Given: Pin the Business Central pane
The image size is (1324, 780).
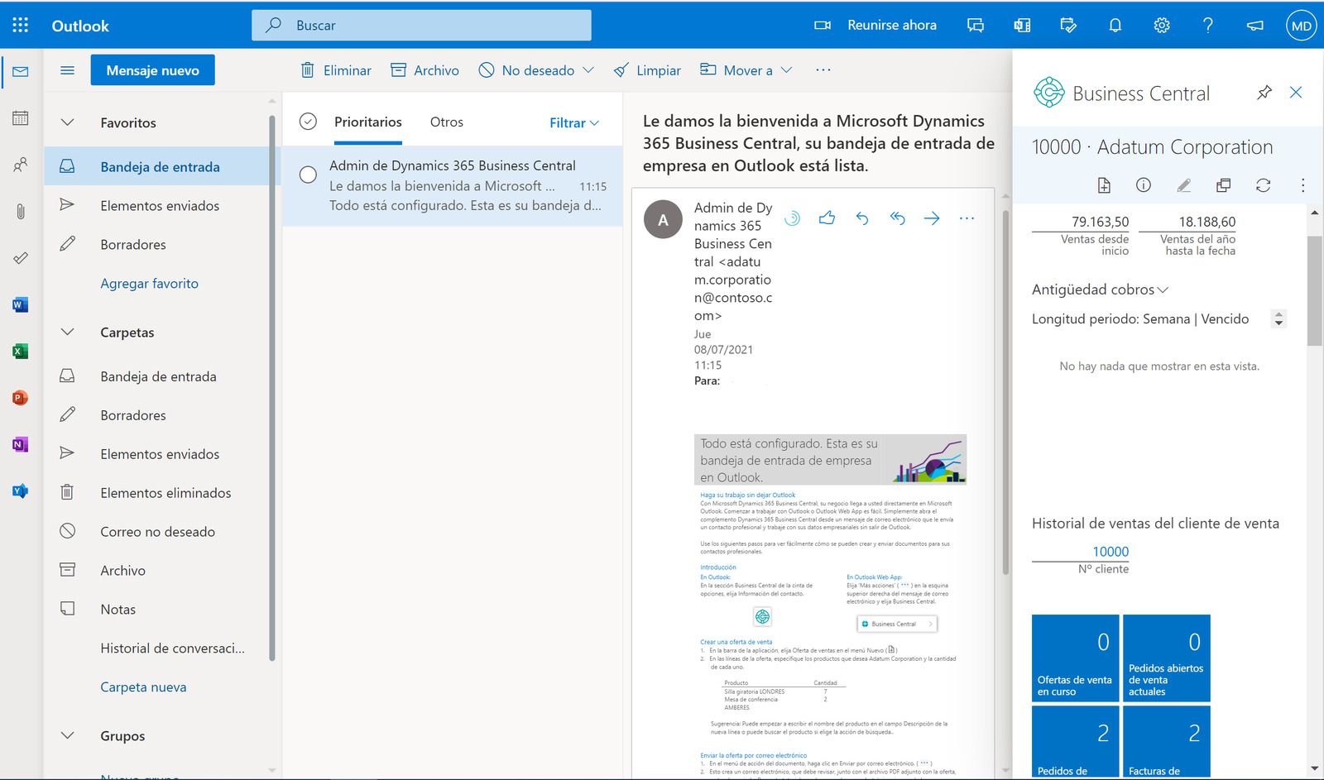Looking at the screenshot, I should 1264,93.
